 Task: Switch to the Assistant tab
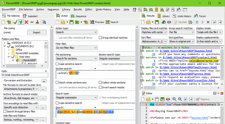click(30, 16)
